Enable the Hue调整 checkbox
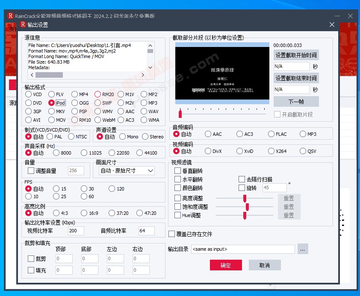This screenshot has height=296, width=360. coord(177,215)
